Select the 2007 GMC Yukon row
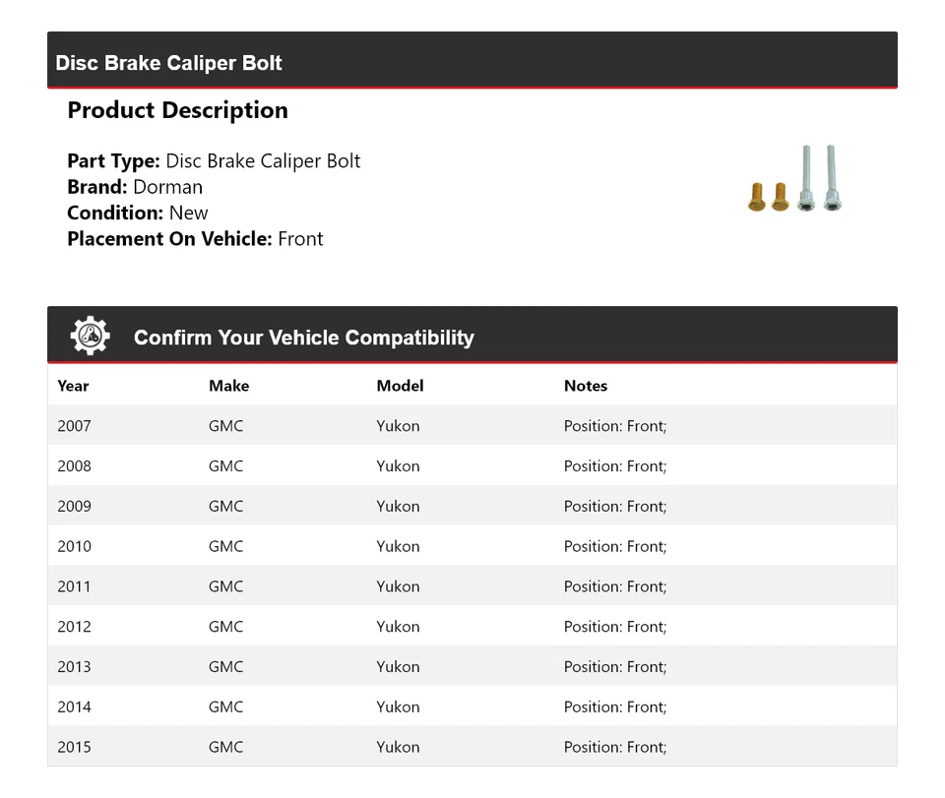Image resolution: width=945 pixels, height=798 pixels. pos(472,426)
